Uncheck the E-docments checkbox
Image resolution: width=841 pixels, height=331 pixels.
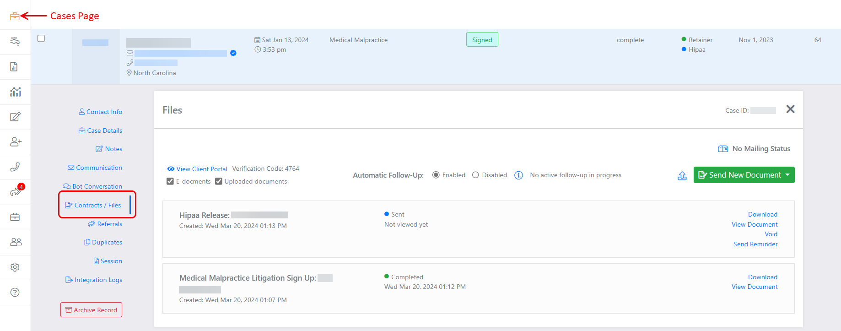170,181
